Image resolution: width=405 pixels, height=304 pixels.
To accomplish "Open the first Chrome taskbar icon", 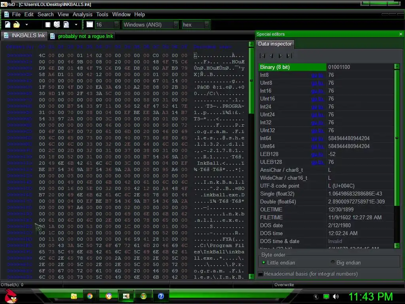I will (90, 296).
